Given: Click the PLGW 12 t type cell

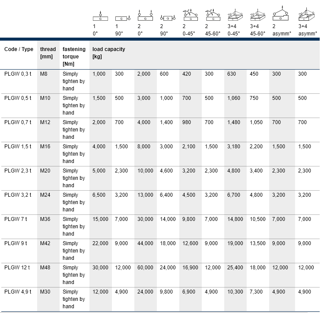Looking at the screenshot, I should click(x=17, y=268).
